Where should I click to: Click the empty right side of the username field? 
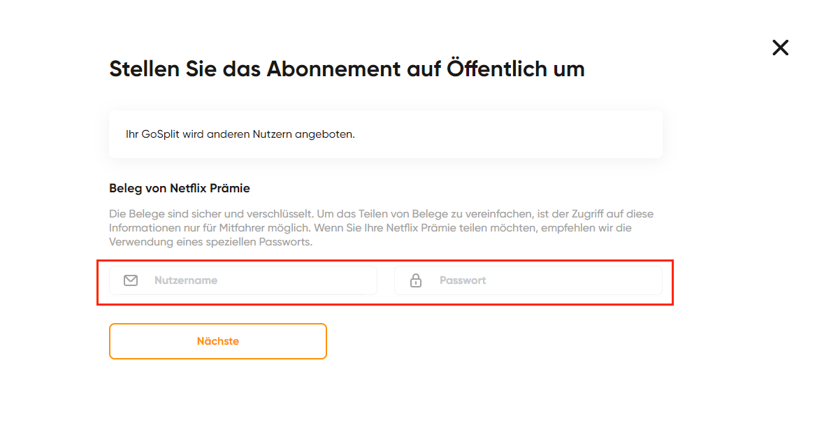[x=312, y=280]
